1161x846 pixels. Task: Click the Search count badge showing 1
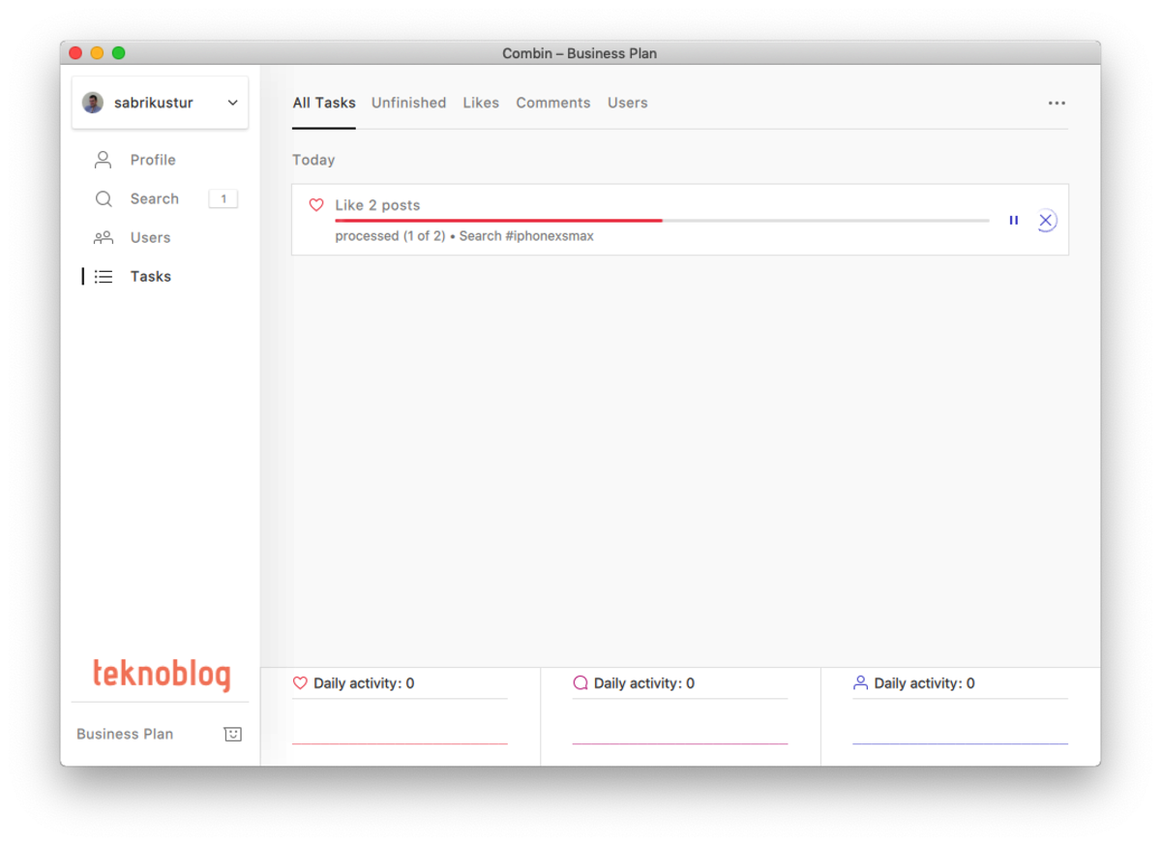tap(223, 198)
